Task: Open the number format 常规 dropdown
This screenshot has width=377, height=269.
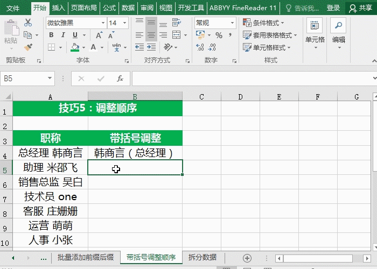Action: [x=233, y=23]
